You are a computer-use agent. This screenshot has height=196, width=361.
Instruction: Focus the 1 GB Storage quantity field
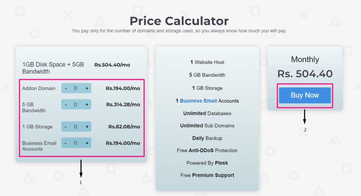76,126
